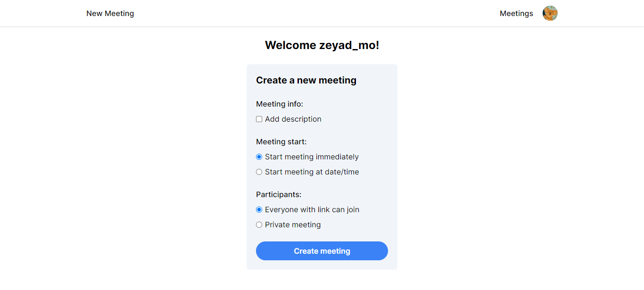Choose the Private meeting radio button

click(x=259, y=225)
